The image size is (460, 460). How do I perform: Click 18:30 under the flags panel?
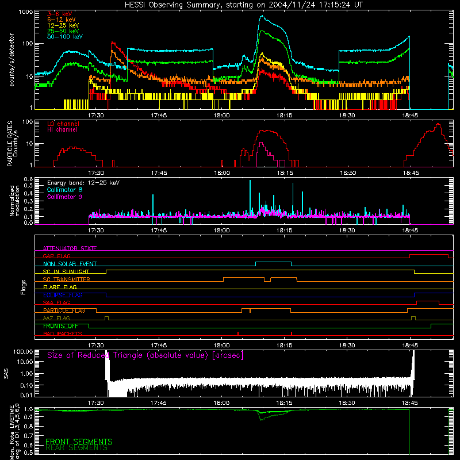[x=347, y=346]
